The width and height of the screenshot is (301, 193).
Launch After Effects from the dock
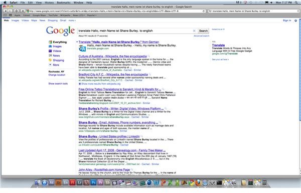click(52, 182)
